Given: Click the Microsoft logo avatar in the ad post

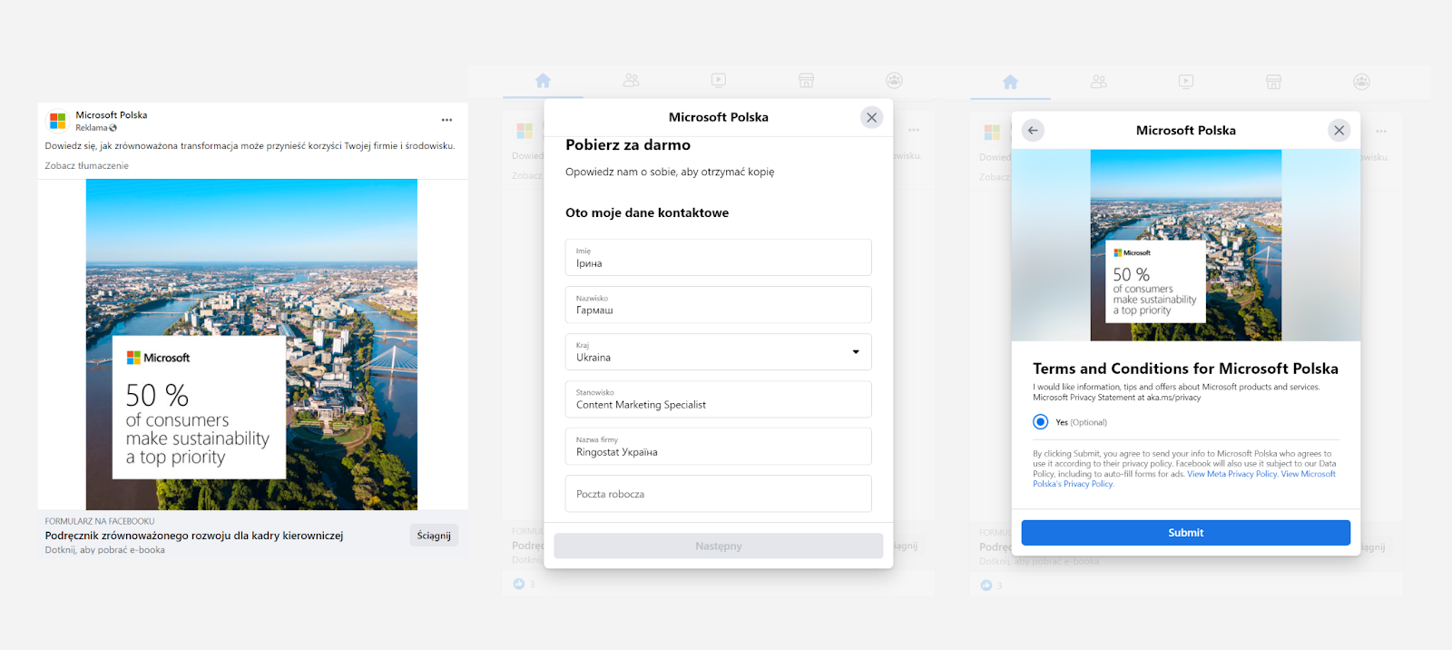Looking at the screenshot, I should pos(58,121).
